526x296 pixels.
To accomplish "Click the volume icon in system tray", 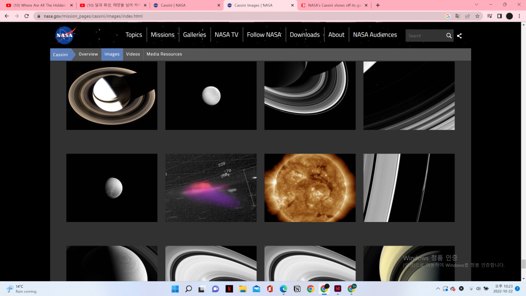I will [x=478, y=289].
